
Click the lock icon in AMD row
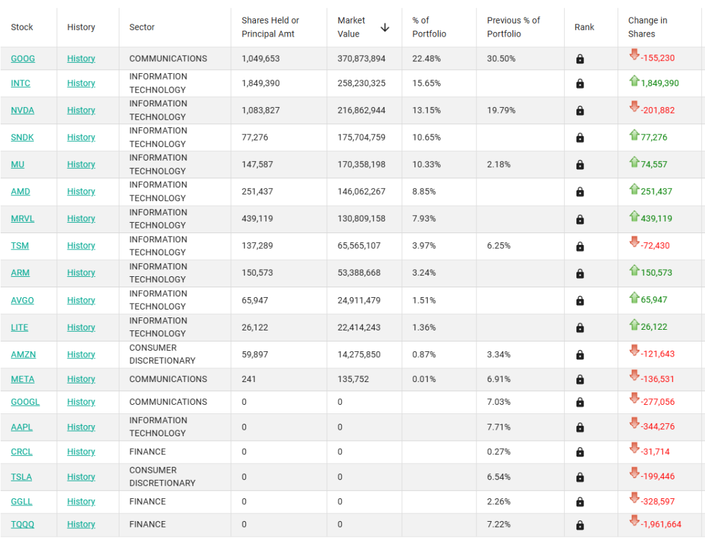click(x=580, y=191)
